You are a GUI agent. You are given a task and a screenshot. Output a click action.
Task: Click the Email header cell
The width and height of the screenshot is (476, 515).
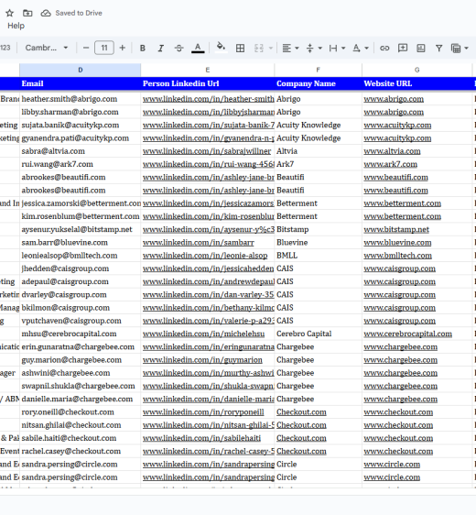80,83
